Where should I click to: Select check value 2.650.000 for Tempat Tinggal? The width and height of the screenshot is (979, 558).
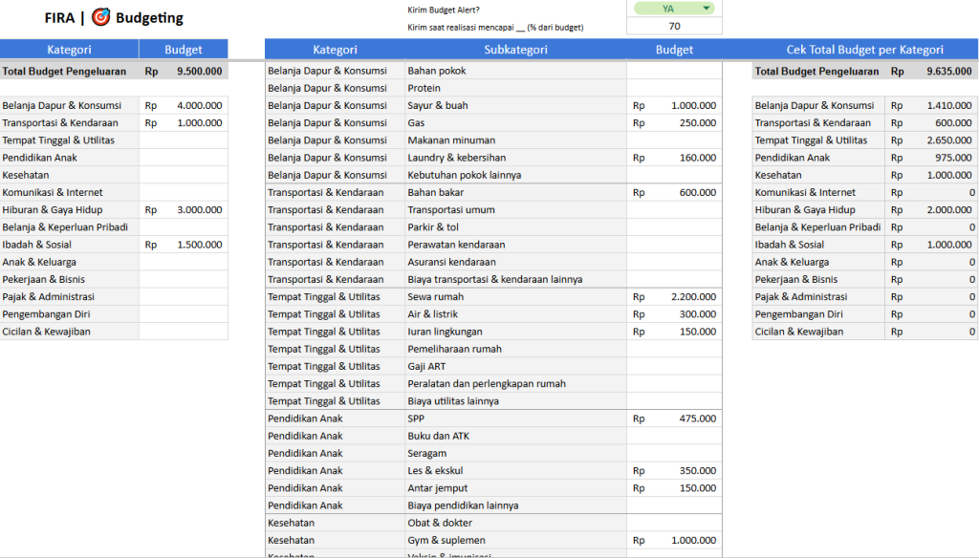931,140
